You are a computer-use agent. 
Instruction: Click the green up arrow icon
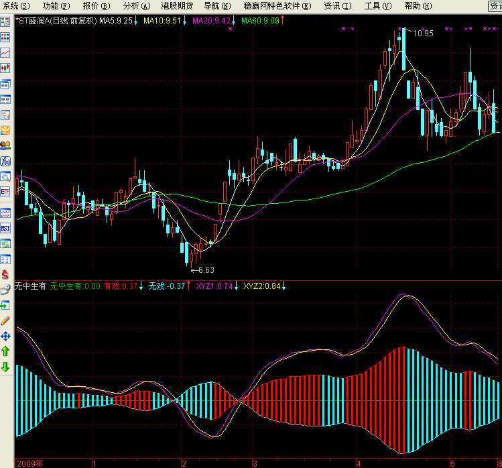tap(5, 351)
